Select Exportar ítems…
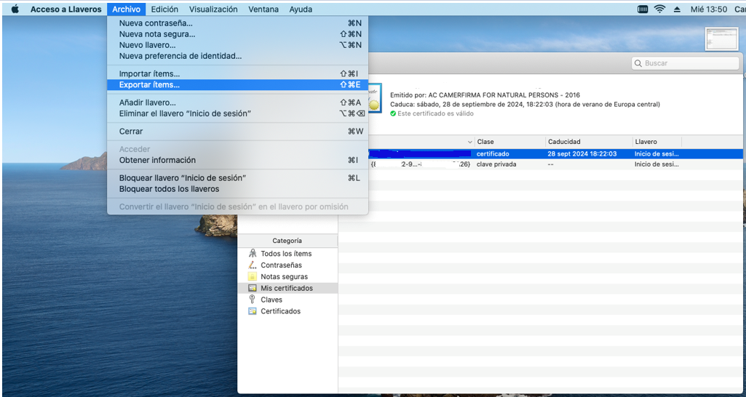This screenshot has width=746, height=397. click(237, 84)
